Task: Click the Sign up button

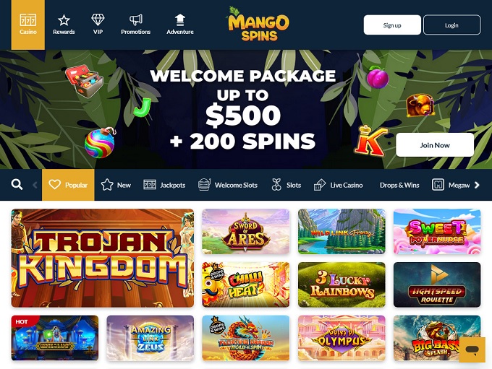Action: (x=392, y=25)
